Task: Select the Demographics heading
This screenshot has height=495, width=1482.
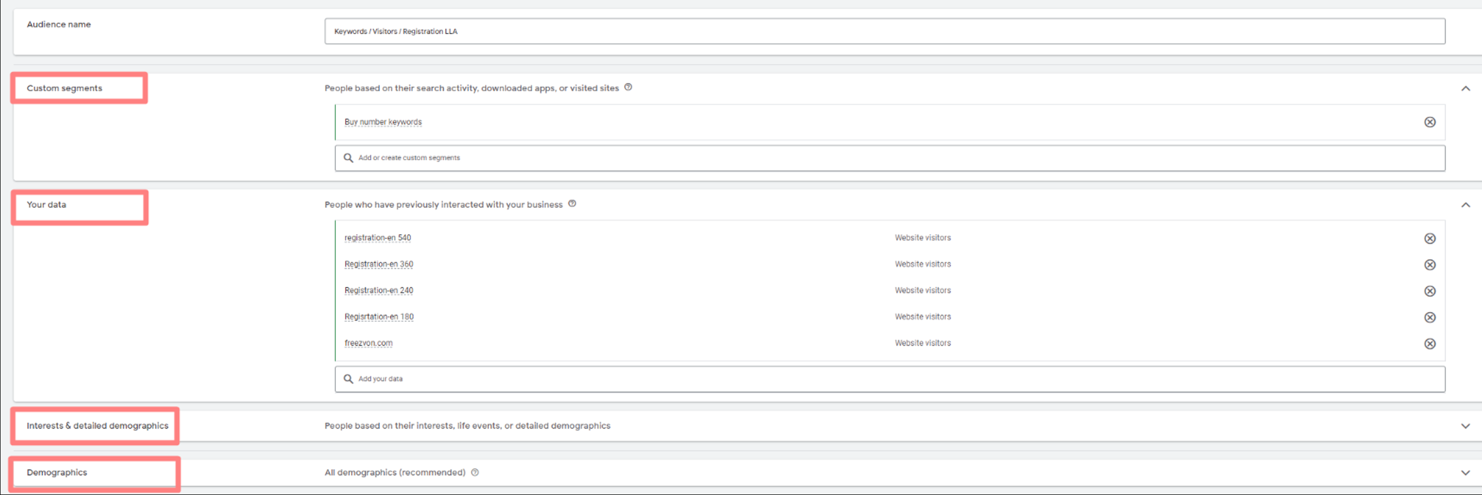Action: click(57, 472)
